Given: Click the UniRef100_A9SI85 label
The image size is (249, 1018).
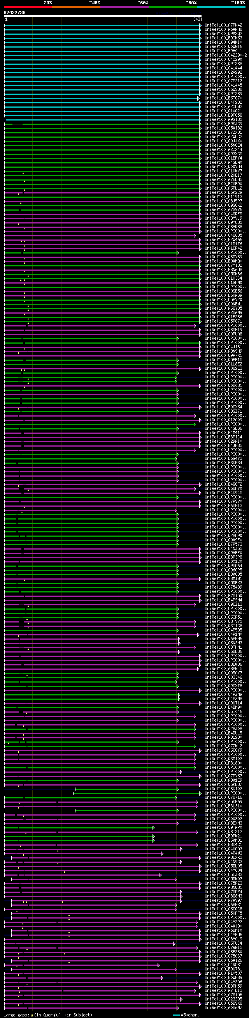Looking at the screenshot, I should coord(223,120).
